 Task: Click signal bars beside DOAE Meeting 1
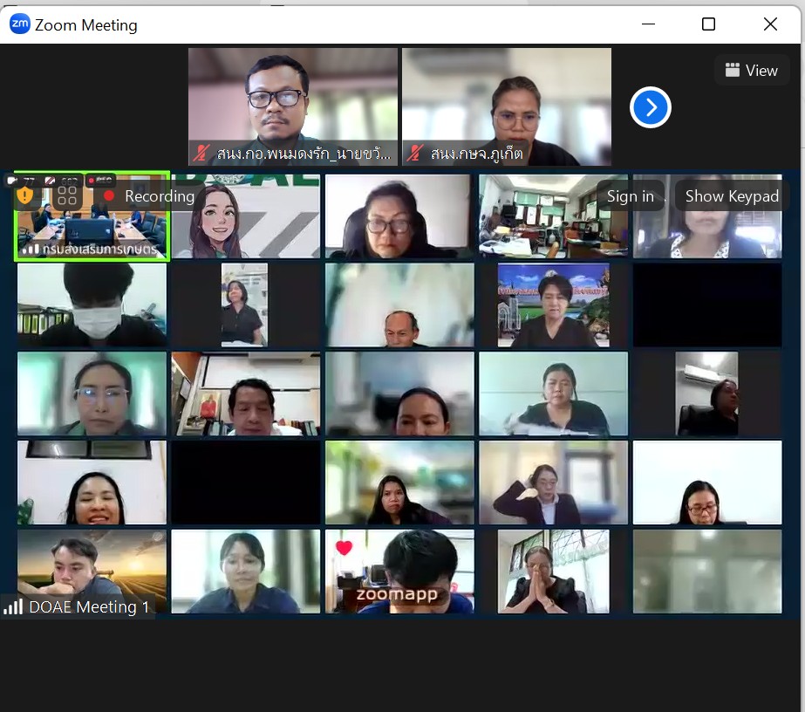tap(13, 606)
